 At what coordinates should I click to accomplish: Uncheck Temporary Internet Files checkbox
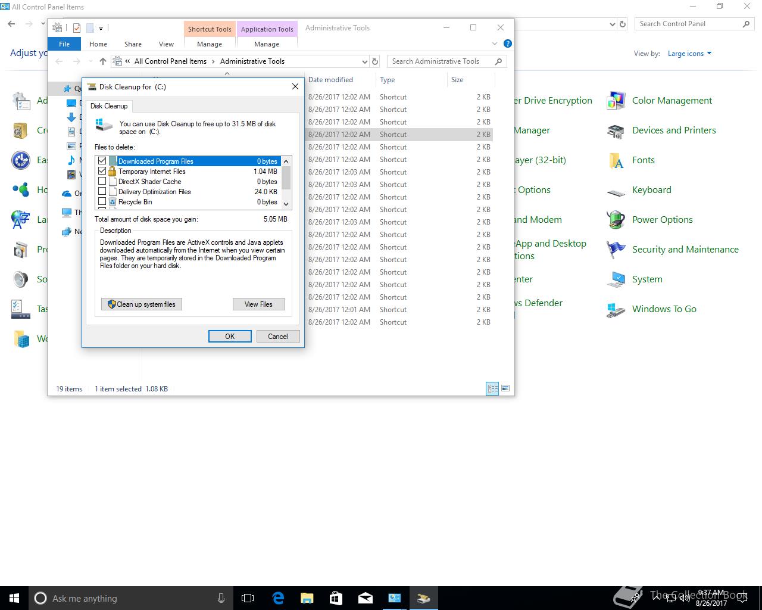(x=102, y=172)
